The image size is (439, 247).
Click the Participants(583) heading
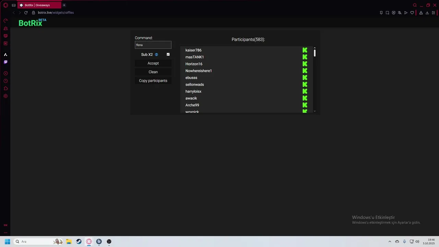pos(248,39)
